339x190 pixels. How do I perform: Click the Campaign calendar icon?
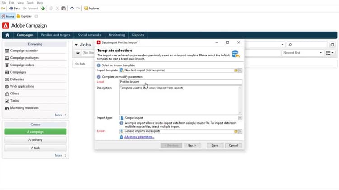pos(7,51)
